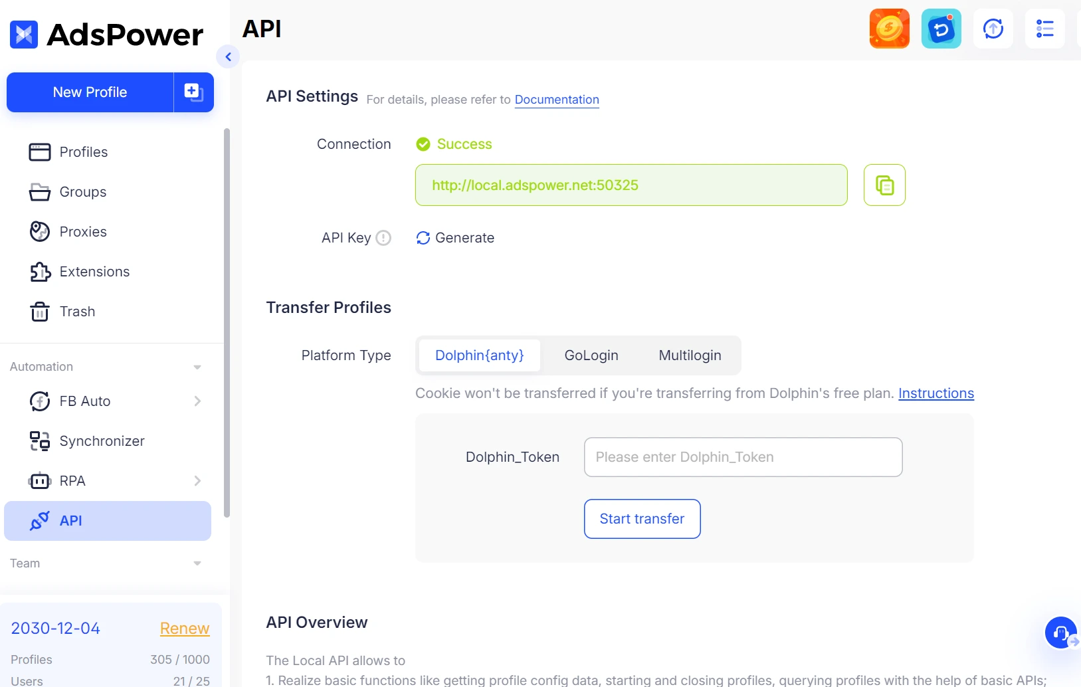The height and width of the screenshot is (687, 1081).
Task: Click API Key info icon
Action: [383, 238]
